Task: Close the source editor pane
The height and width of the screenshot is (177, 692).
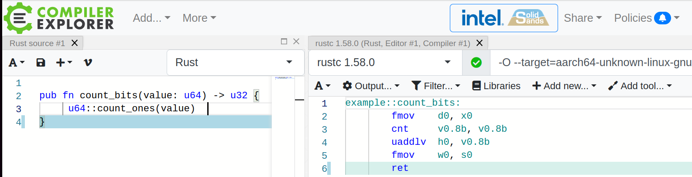Action: click(296, 41)
